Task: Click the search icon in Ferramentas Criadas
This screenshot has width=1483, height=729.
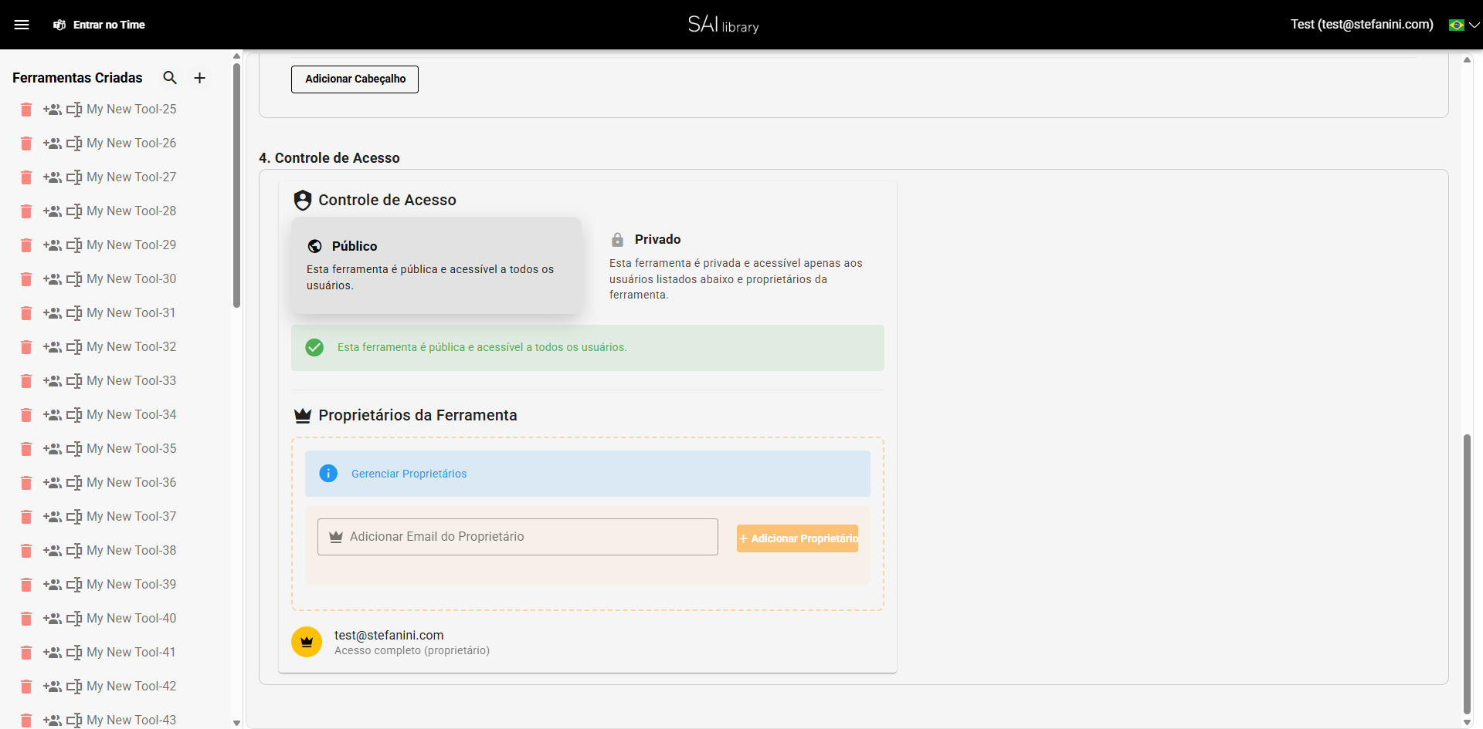Action: pyautogui.click(x=170, y=78)
